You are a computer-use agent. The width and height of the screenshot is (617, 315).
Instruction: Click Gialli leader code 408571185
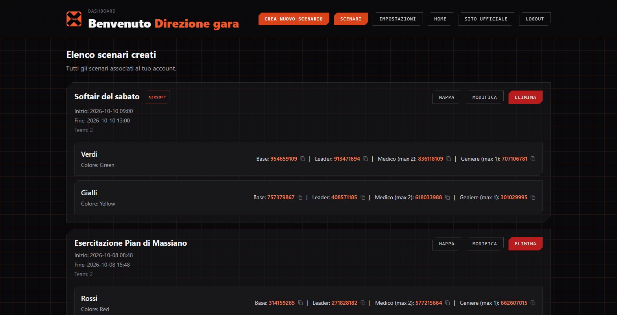pyautogui.click(x=344, y=197)
